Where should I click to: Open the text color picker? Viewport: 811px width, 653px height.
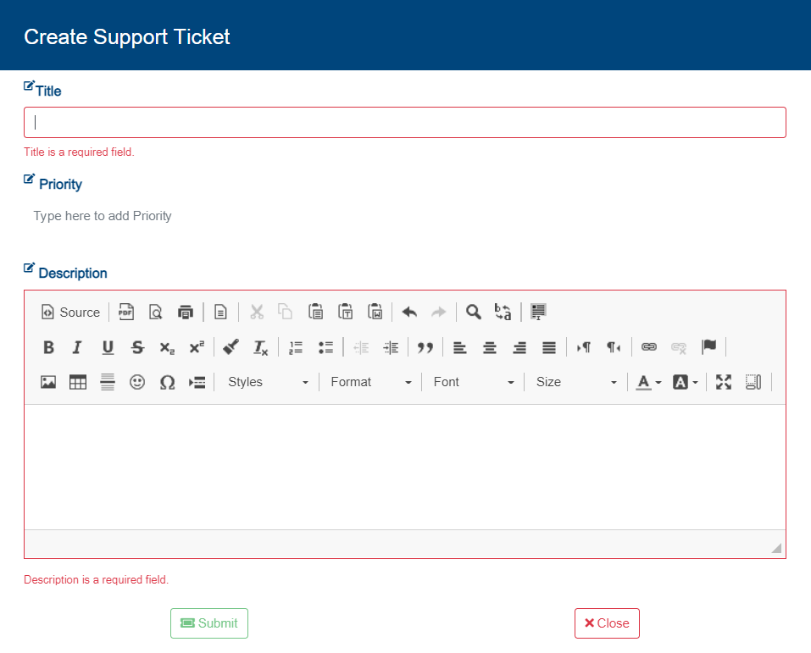tap(648, 382)
